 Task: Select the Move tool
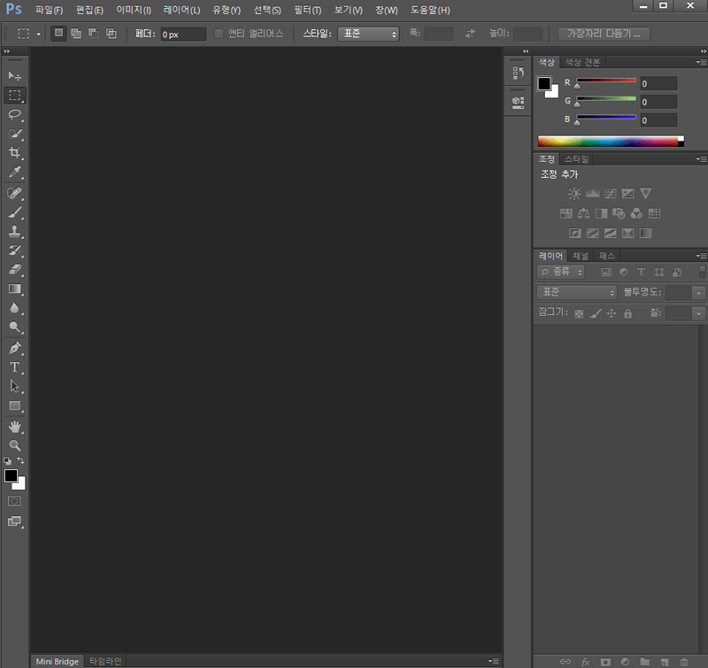point(14,76)
